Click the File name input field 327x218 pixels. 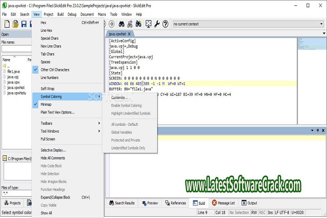[16, 49]
